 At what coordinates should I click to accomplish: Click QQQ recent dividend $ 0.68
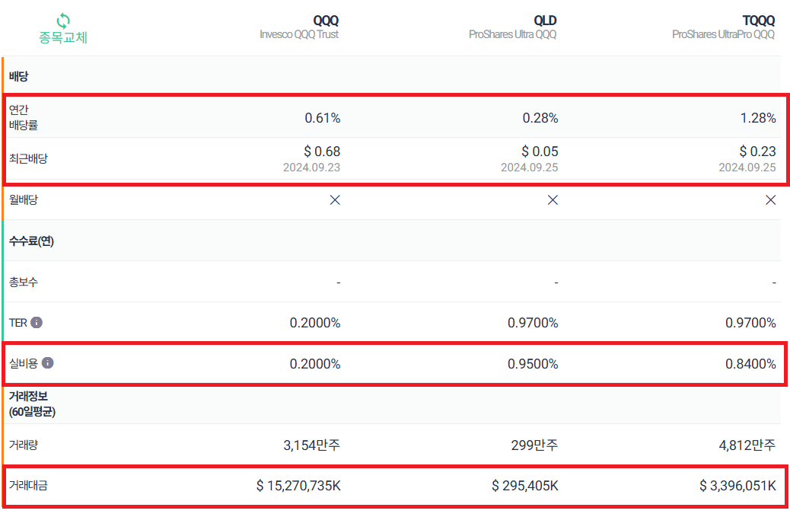[x=322, y=152]
